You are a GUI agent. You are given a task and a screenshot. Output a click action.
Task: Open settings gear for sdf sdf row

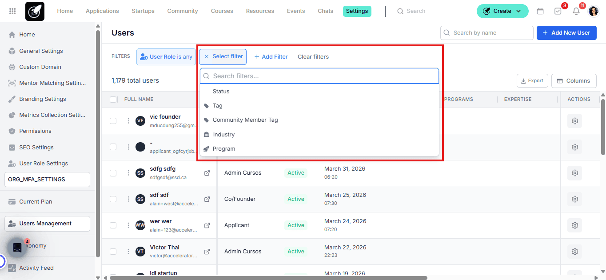pyautogui.click(x=574, y=199)
